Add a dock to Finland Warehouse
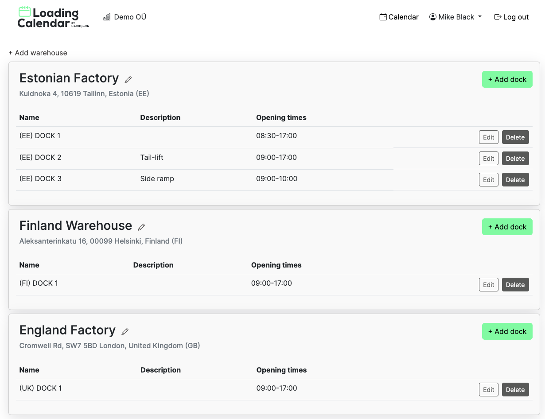Image resolution: width=545 pixels, height=419 pixels. pyautogui.click(x=507, y=227)
